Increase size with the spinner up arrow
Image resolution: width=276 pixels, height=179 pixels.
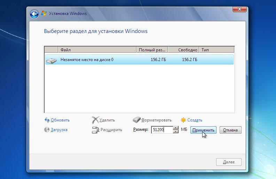(x=176, y=128)
